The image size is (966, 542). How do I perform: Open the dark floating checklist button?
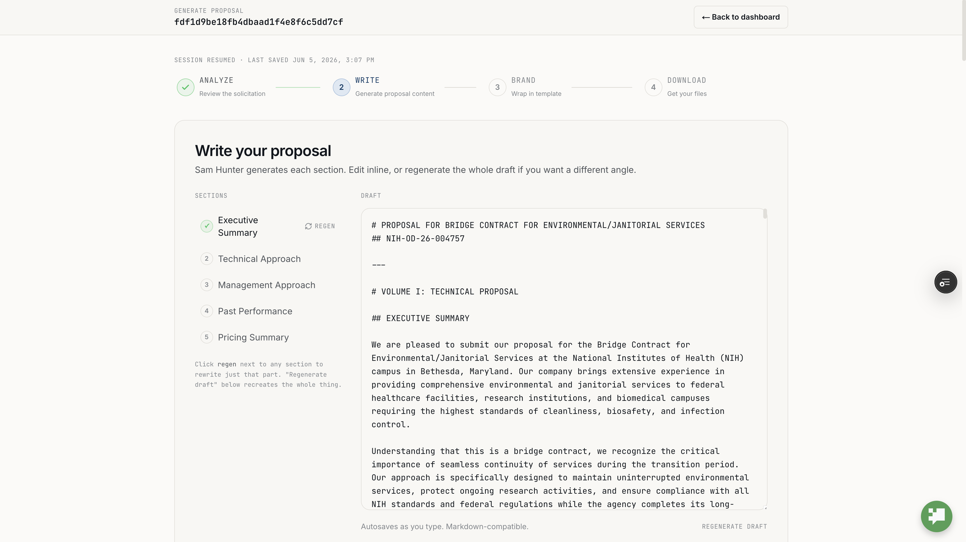pyautogui.click(x=945, y=282)
